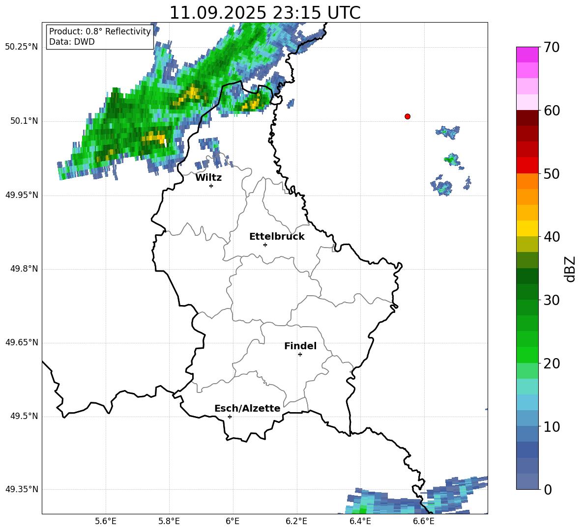
Task: Click the bright green colorbar segment above 20
Action: (527, 355)
